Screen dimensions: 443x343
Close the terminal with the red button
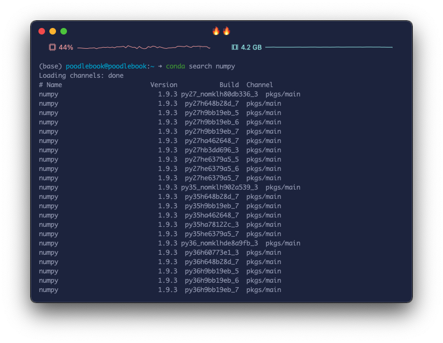point(42,31)
